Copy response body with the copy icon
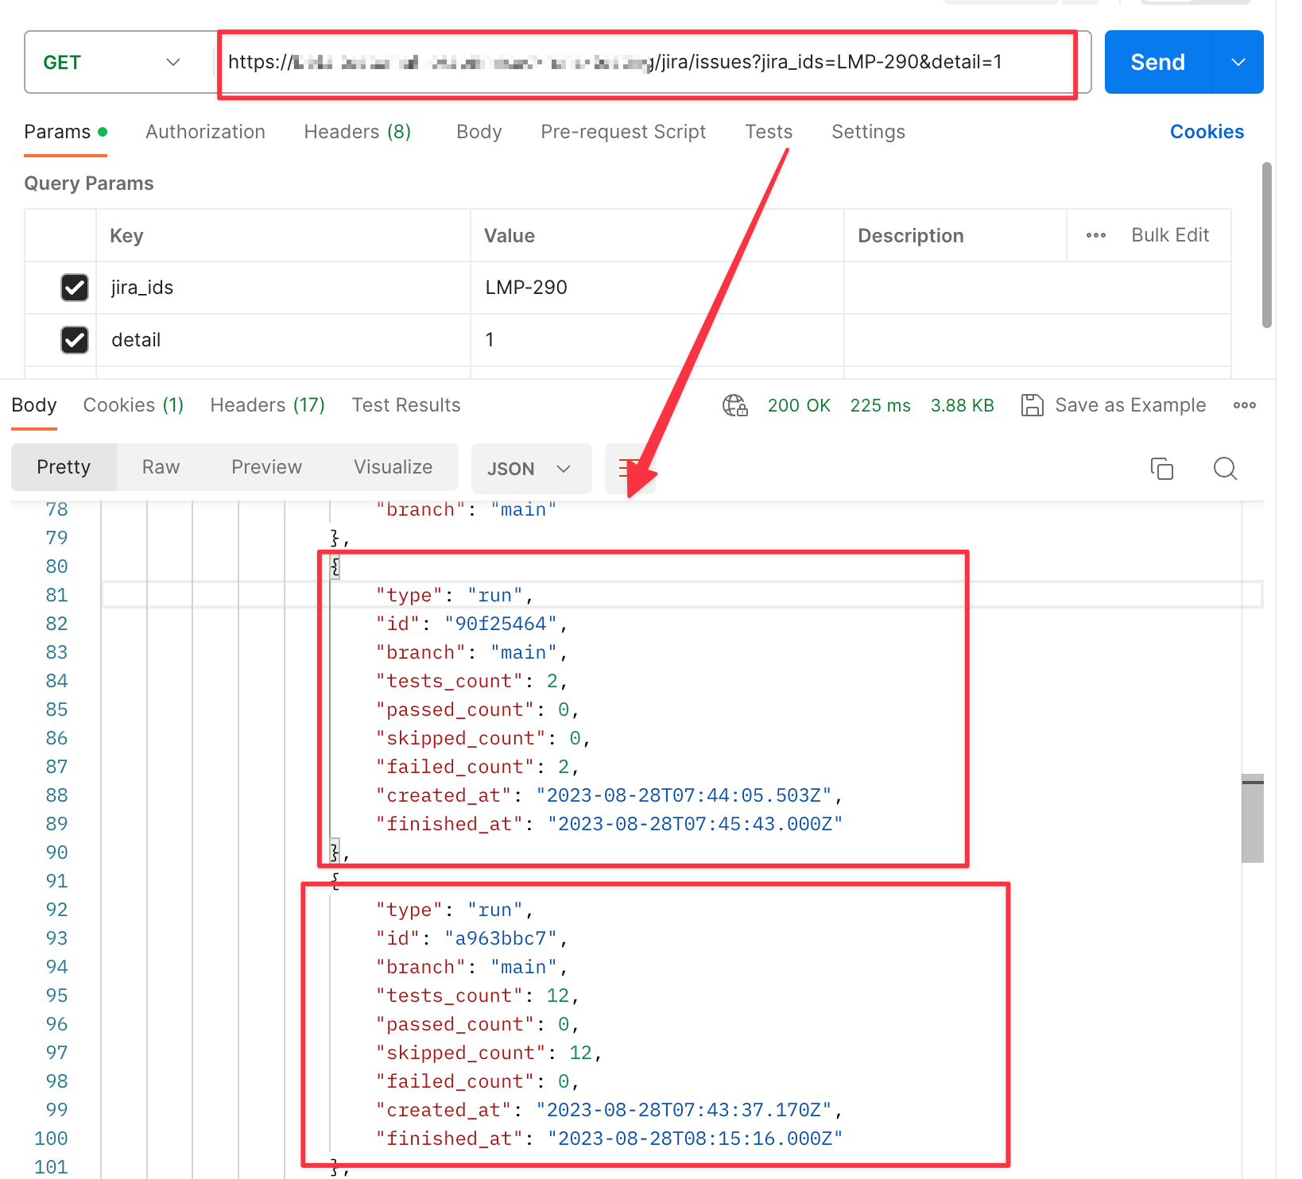Screen dimensions: 1302x1179 [1162, 469]
